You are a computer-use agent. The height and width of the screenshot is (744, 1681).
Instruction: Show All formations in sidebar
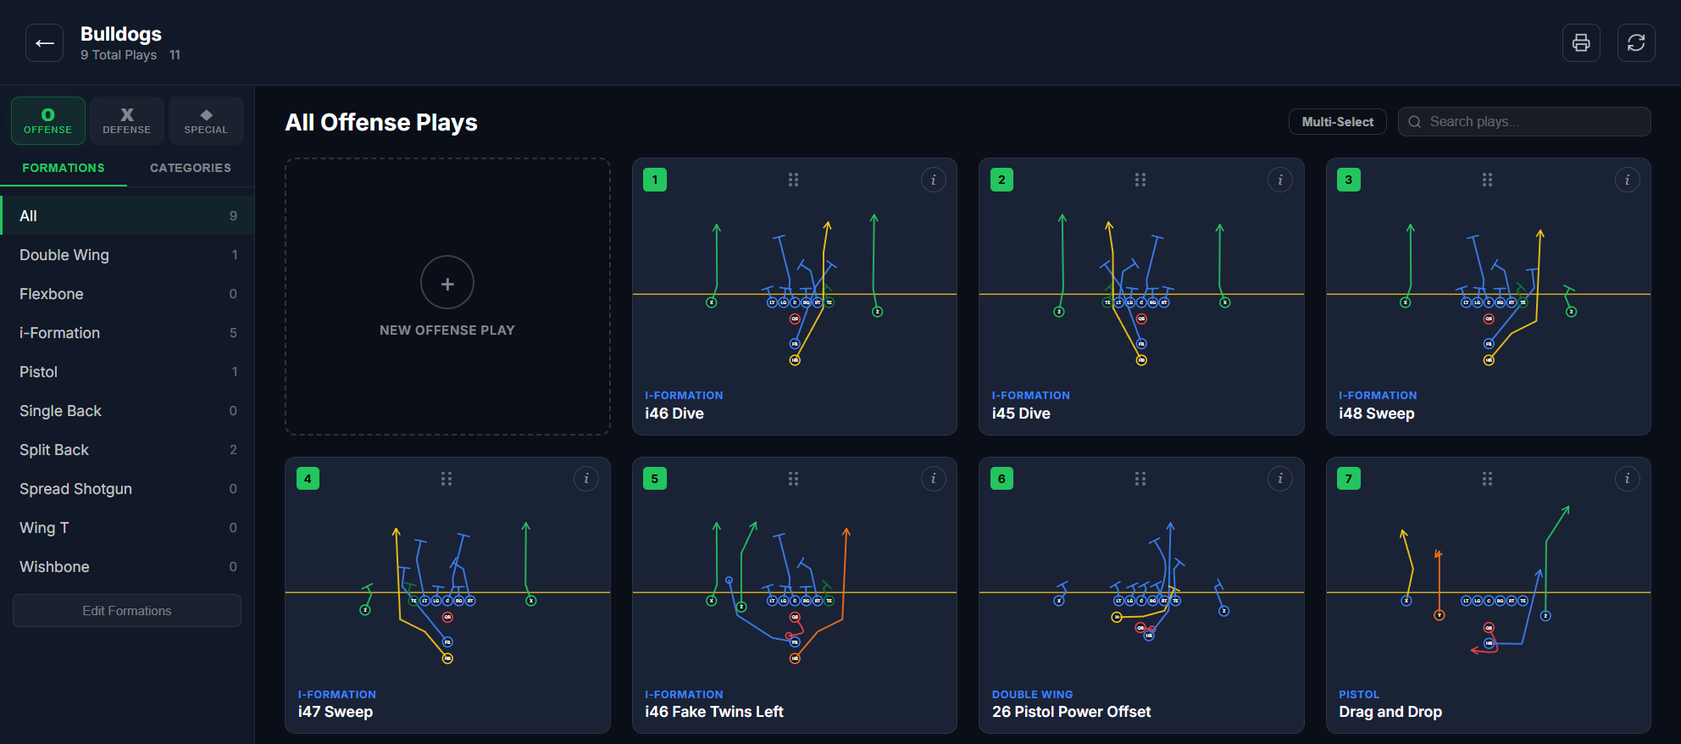pyautogui.click(x=127, y=216)
